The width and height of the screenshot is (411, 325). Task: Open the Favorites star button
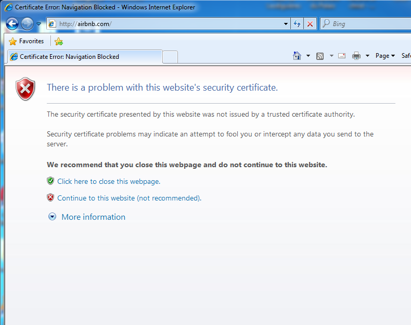26,41
